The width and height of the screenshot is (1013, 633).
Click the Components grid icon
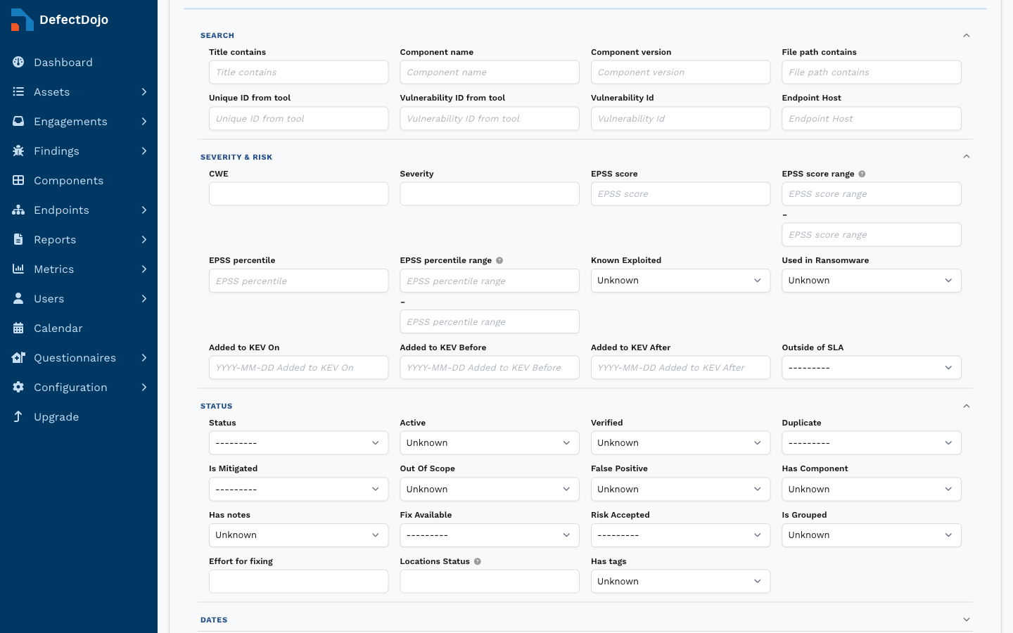pyautogui.click(x=18, y=180)
